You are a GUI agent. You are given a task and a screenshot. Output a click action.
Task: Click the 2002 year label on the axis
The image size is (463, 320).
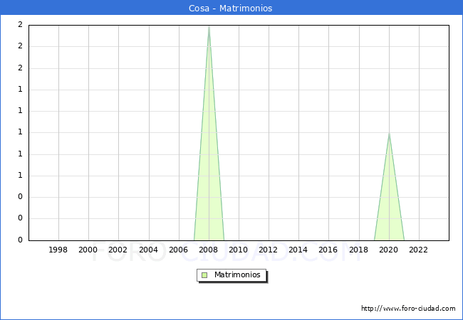click(x=118, y=250)
